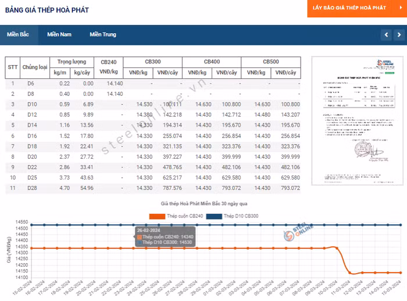Click the 255.074 price cell in D16 row

click(172, 136)
